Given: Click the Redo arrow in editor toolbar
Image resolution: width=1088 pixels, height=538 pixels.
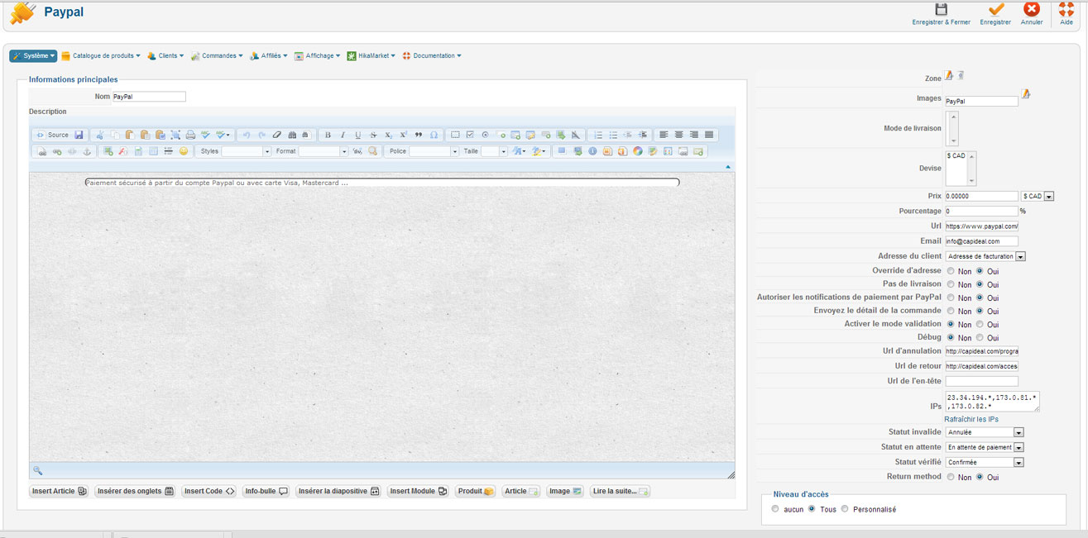Looking at the screenshot, I should tap(261, 135).
